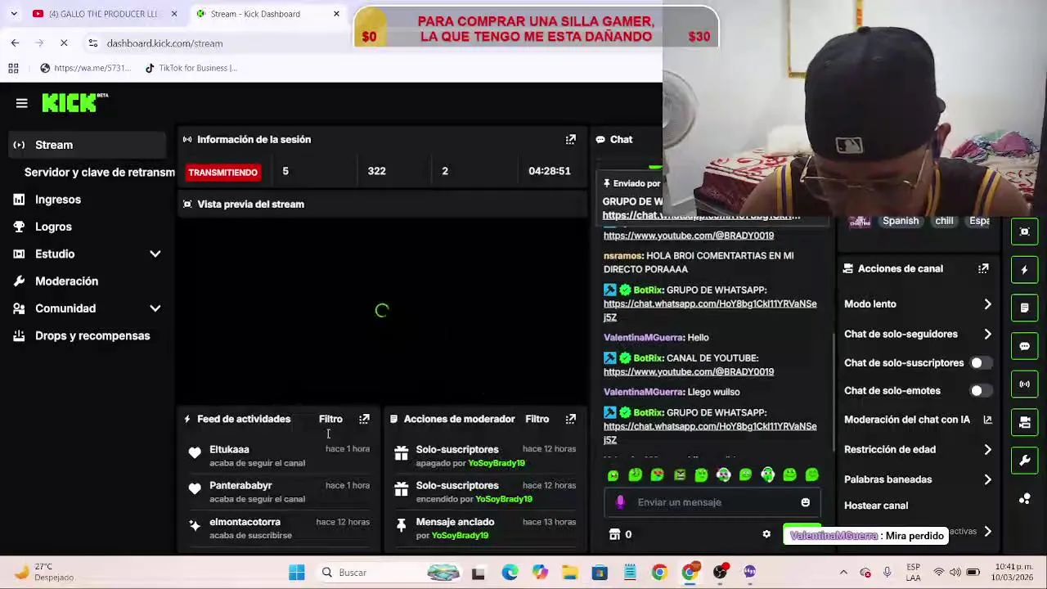Open Moderación in sidebar
The height and width of the screenshot is (589, 1047).
88,281
